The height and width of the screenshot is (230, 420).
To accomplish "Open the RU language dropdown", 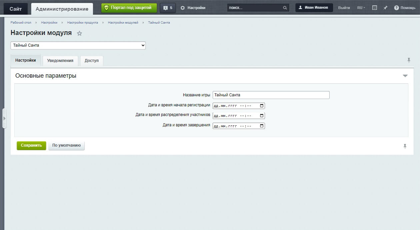I will [x=361, y=8].
